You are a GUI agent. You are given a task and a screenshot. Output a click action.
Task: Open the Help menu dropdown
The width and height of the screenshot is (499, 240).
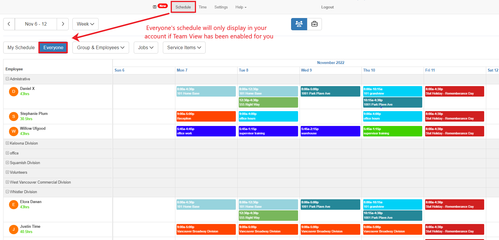tap(241, 7)
